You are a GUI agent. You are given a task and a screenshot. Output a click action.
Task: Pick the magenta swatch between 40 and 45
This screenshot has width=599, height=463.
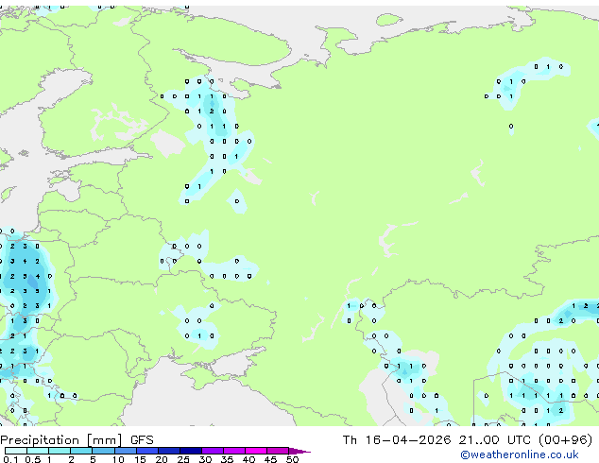pos(256,451)
